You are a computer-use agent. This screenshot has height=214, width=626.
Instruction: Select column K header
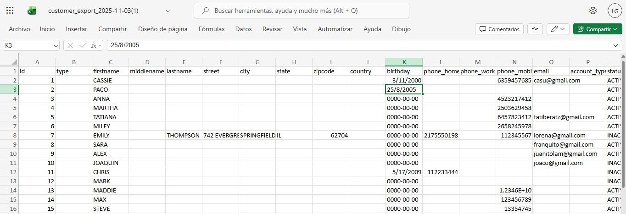[404, 62]
